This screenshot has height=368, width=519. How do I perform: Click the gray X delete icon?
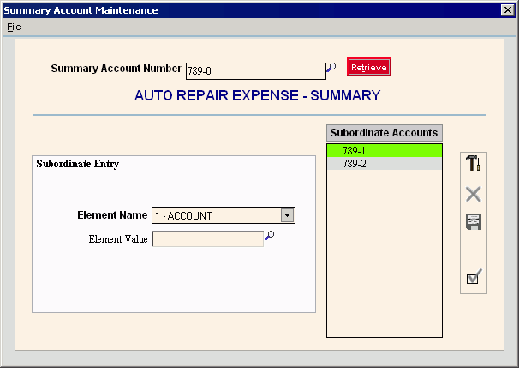(473, 194)
